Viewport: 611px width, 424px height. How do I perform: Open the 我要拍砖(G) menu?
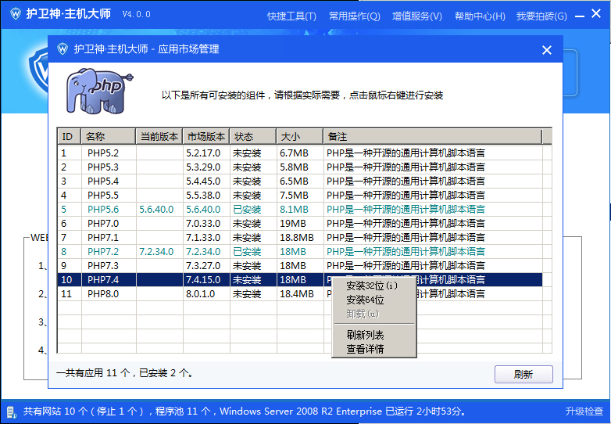[541, 16]
